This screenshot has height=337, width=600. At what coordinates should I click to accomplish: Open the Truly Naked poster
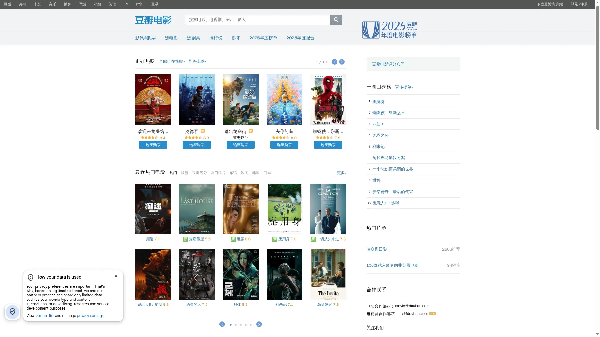point(241,209)
